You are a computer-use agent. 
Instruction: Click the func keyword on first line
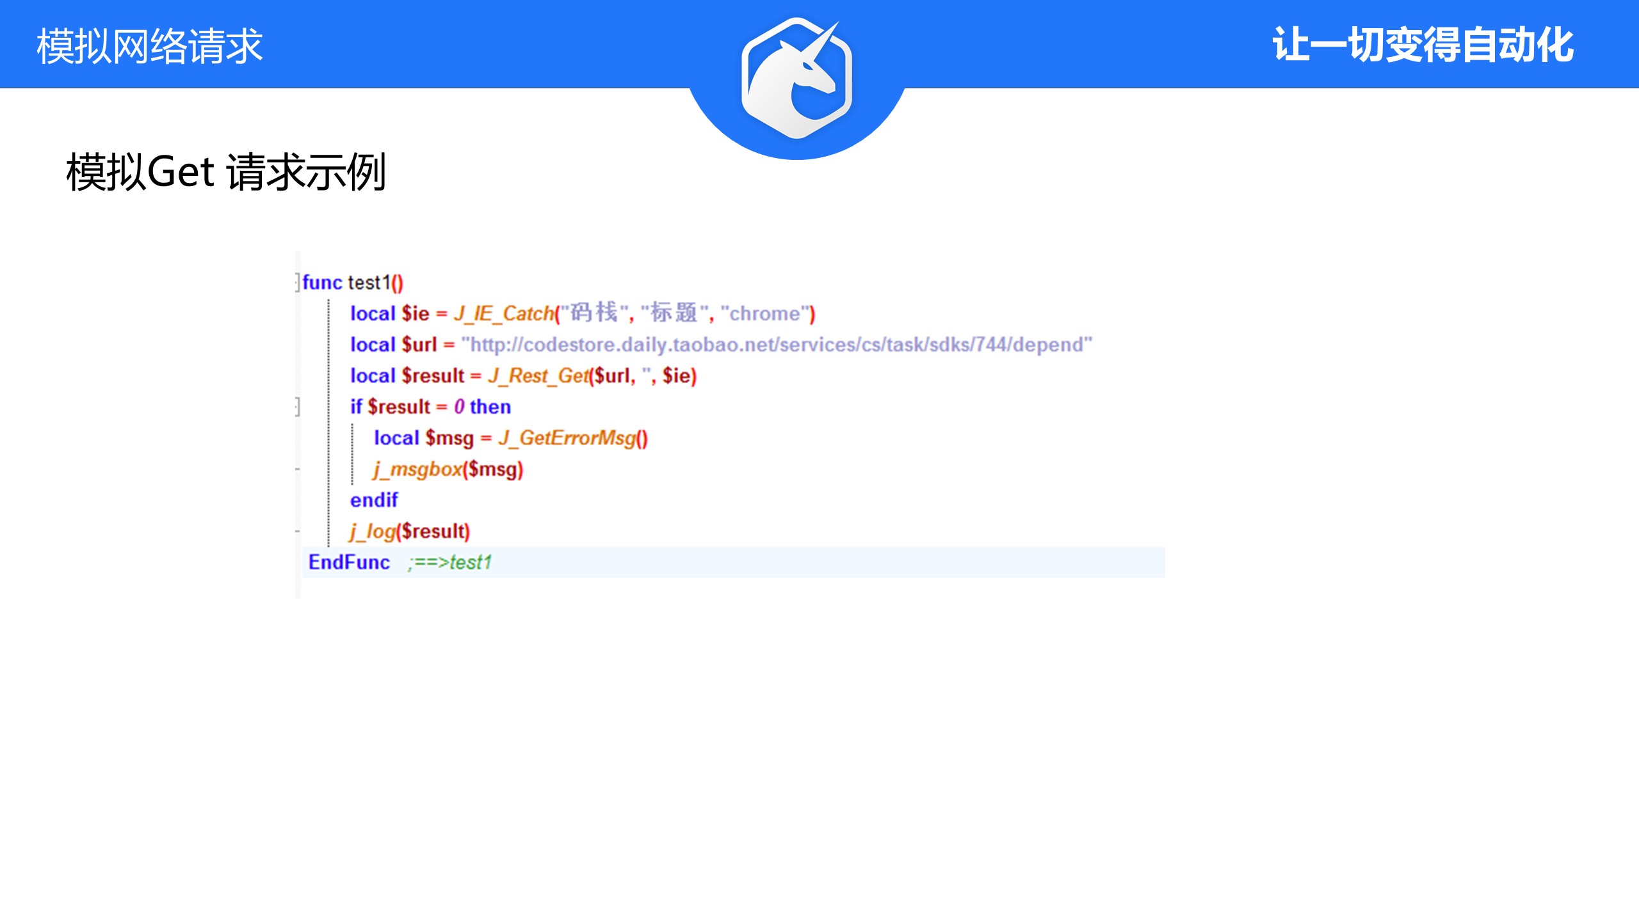322,282
